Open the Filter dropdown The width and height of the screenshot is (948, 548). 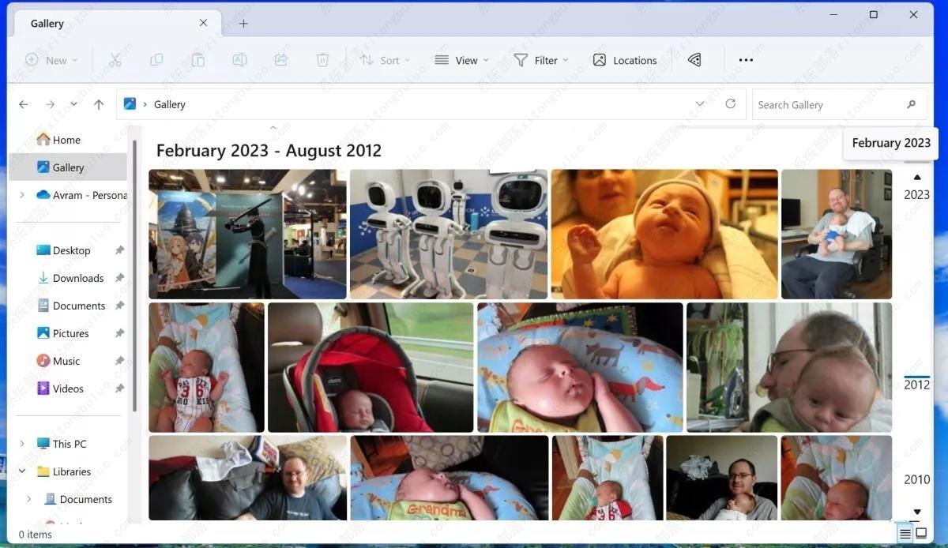pyautogui.click(x=541, y=60)
